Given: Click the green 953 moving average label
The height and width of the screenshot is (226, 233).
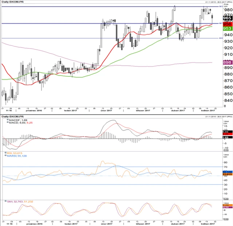Looking at the screenshot, I should tap(228, 28).
